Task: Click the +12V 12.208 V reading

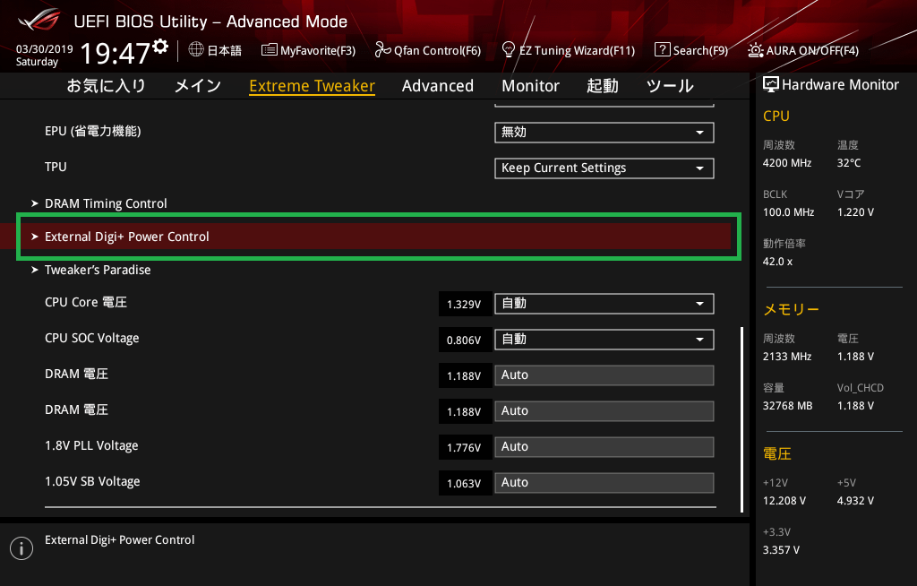Action: pos(784,501)
